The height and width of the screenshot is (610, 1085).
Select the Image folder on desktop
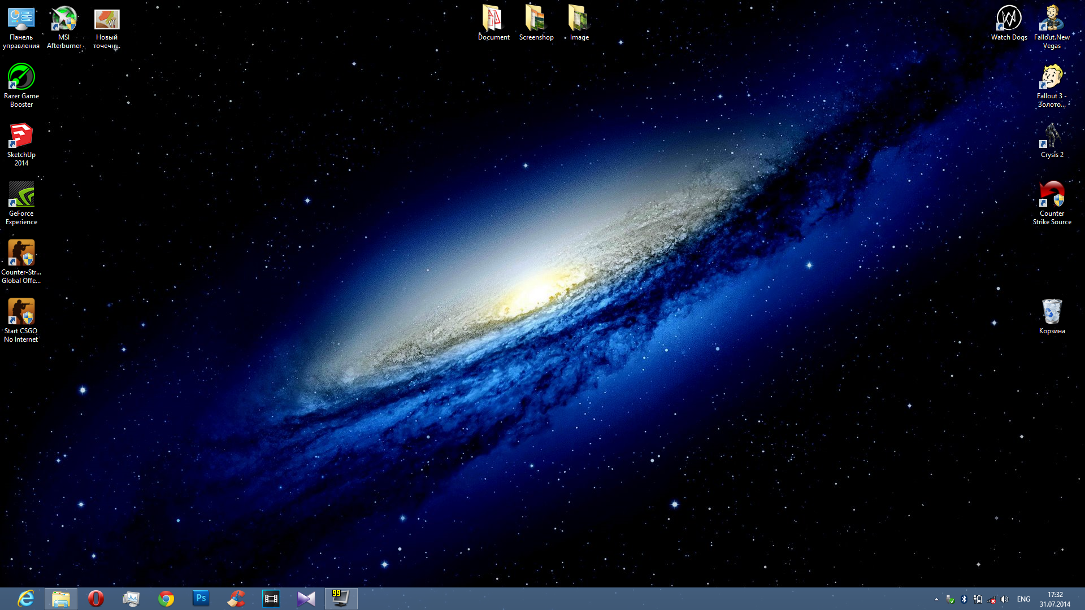pos(579,23)
